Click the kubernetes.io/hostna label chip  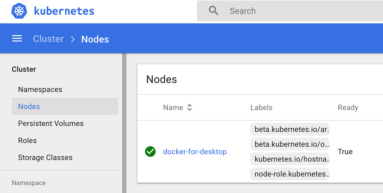pyautogui.click(x=290, y=159)
